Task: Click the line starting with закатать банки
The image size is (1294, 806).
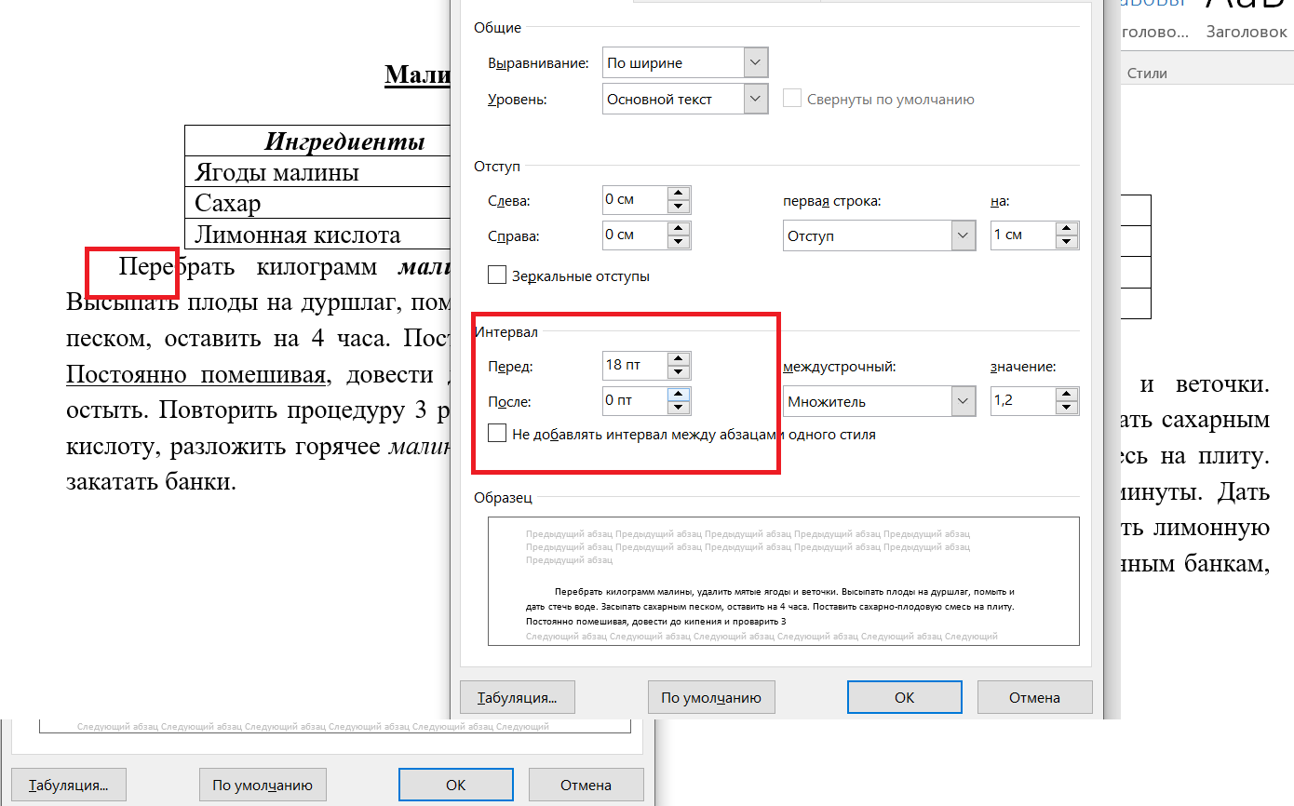Action: (151, 482)
